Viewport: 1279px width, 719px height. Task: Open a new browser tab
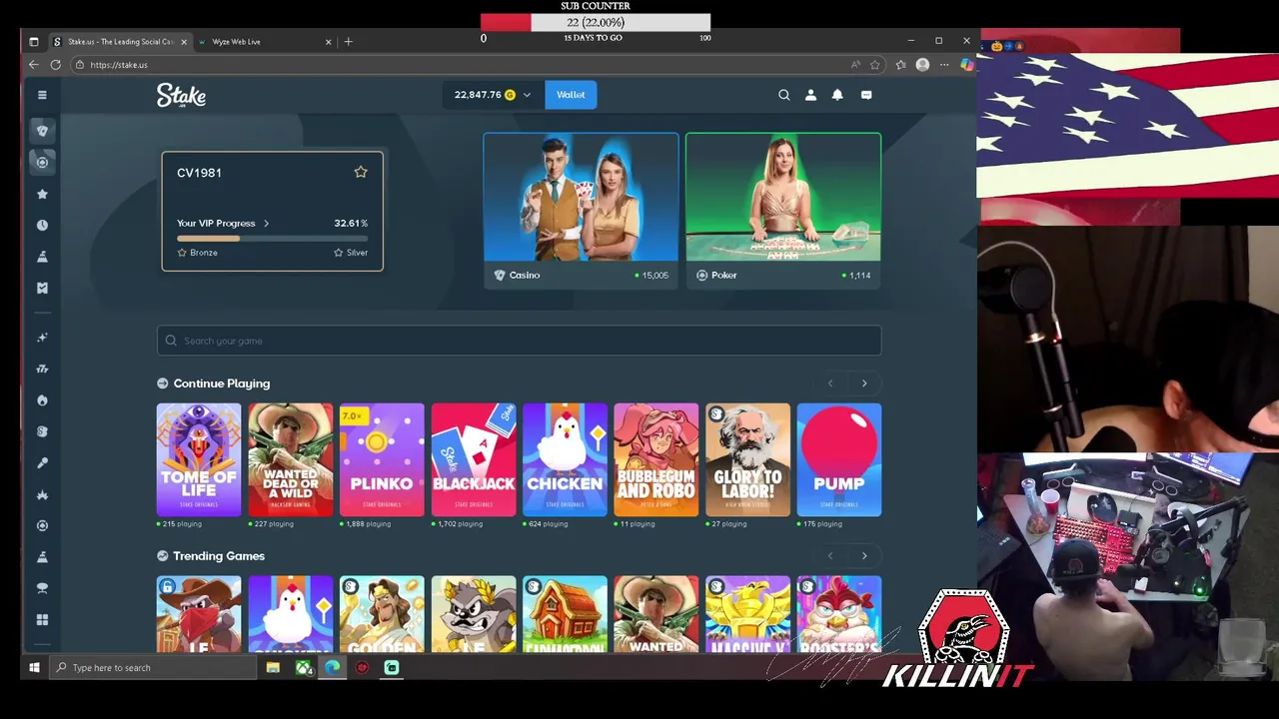click(x=348, y=42)
